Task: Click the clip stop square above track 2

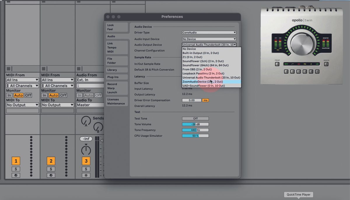Action: pyautogui.click(x=43, y=69)
